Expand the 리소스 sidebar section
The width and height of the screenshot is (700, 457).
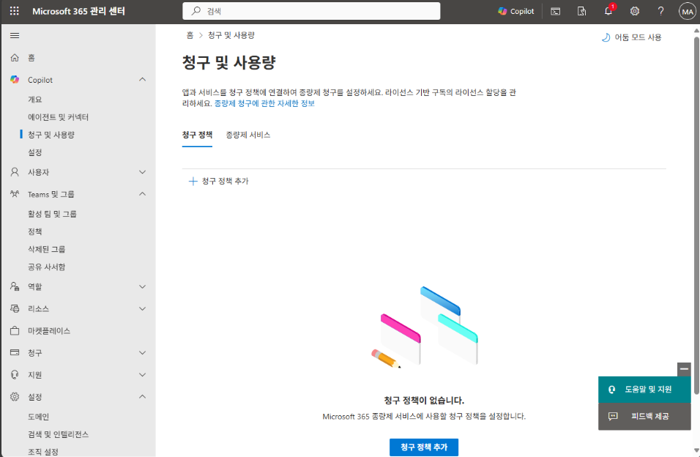tap(142, 308)
